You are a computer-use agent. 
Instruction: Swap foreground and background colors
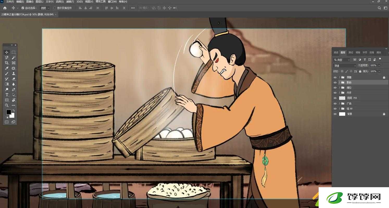[14, 110]
